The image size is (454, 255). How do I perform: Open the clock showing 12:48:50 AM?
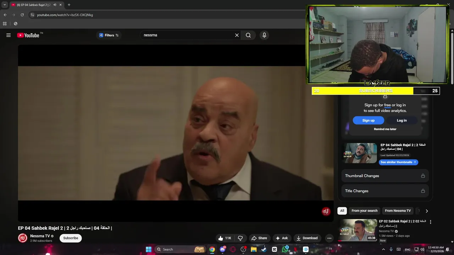coord(436,249)
